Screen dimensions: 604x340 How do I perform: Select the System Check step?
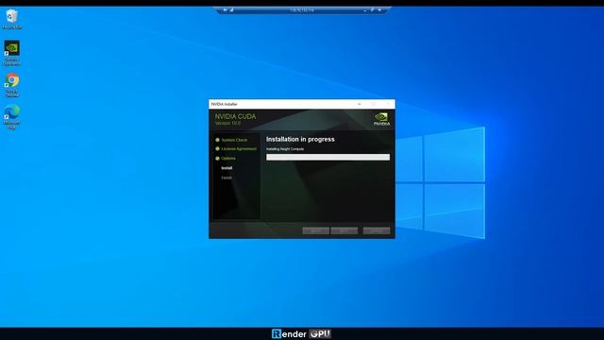[234, 140]
